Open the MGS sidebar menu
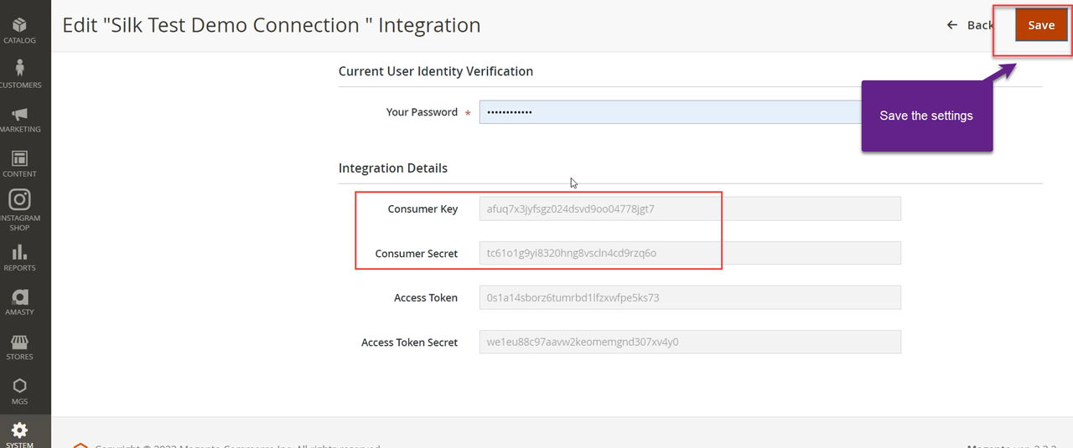This screenshot has height=448, width=1073. (19, 390)
